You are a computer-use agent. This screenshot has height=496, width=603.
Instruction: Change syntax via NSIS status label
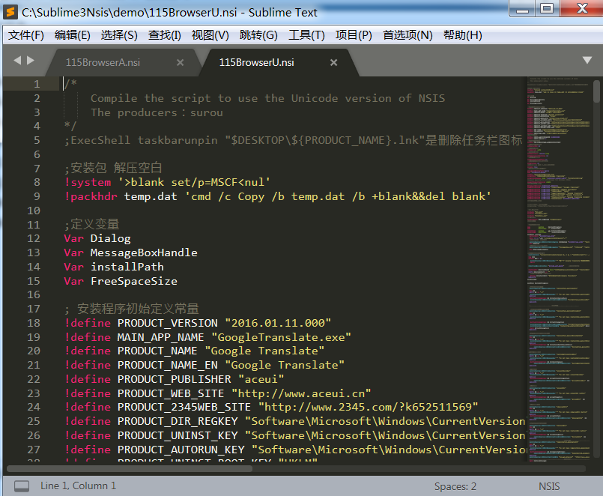549,486
